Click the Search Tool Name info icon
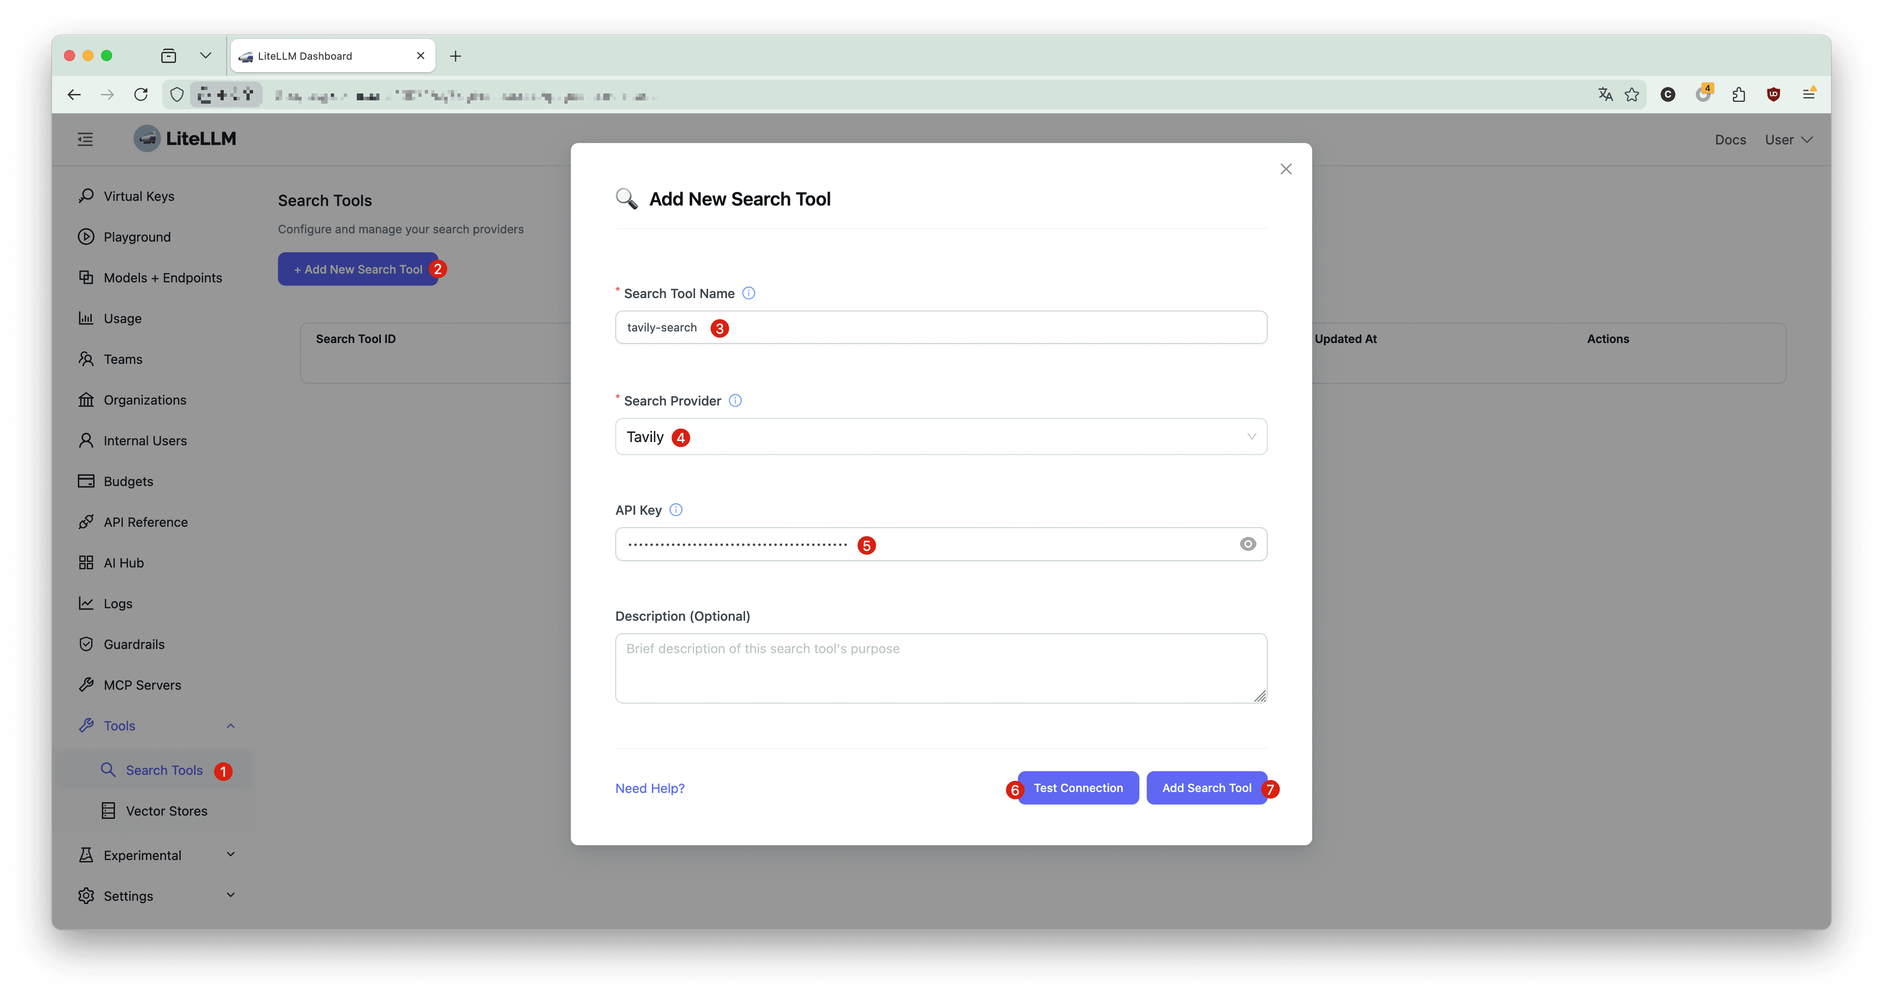This screenshot has width=1883, height=998. [x=749, y=293]
